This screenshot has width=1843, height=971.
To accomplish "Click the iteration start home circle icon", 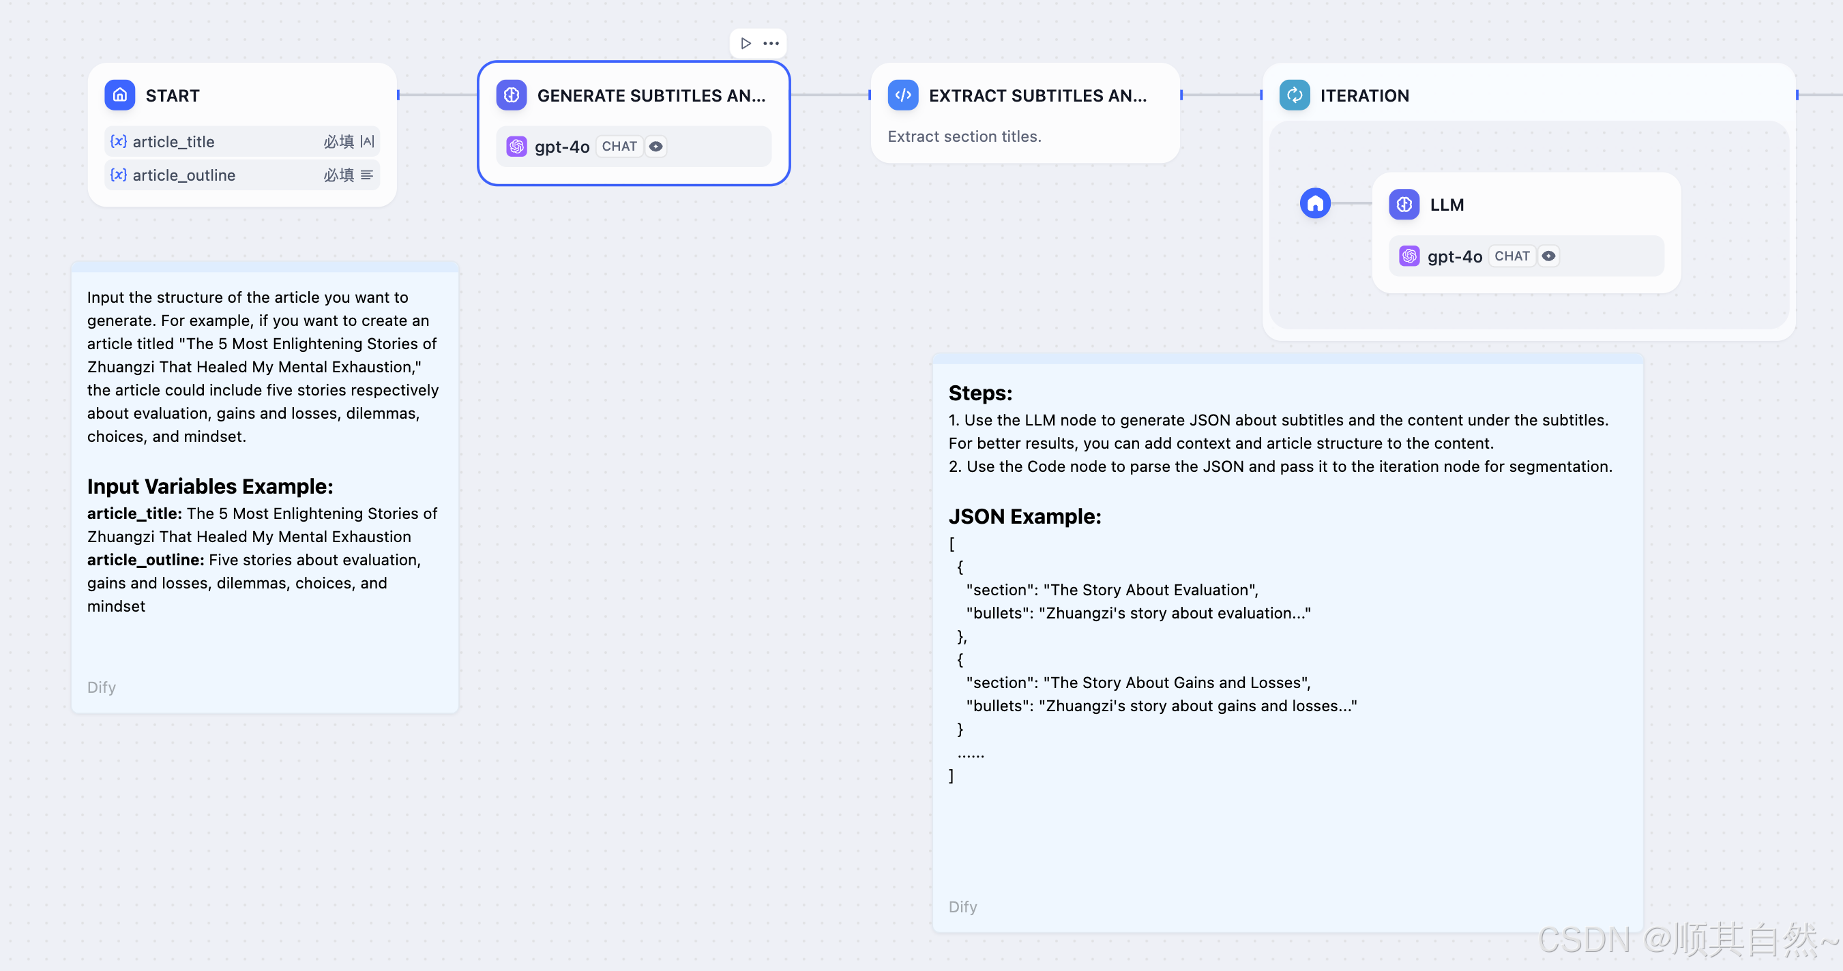I will [x=1315, y=204].
